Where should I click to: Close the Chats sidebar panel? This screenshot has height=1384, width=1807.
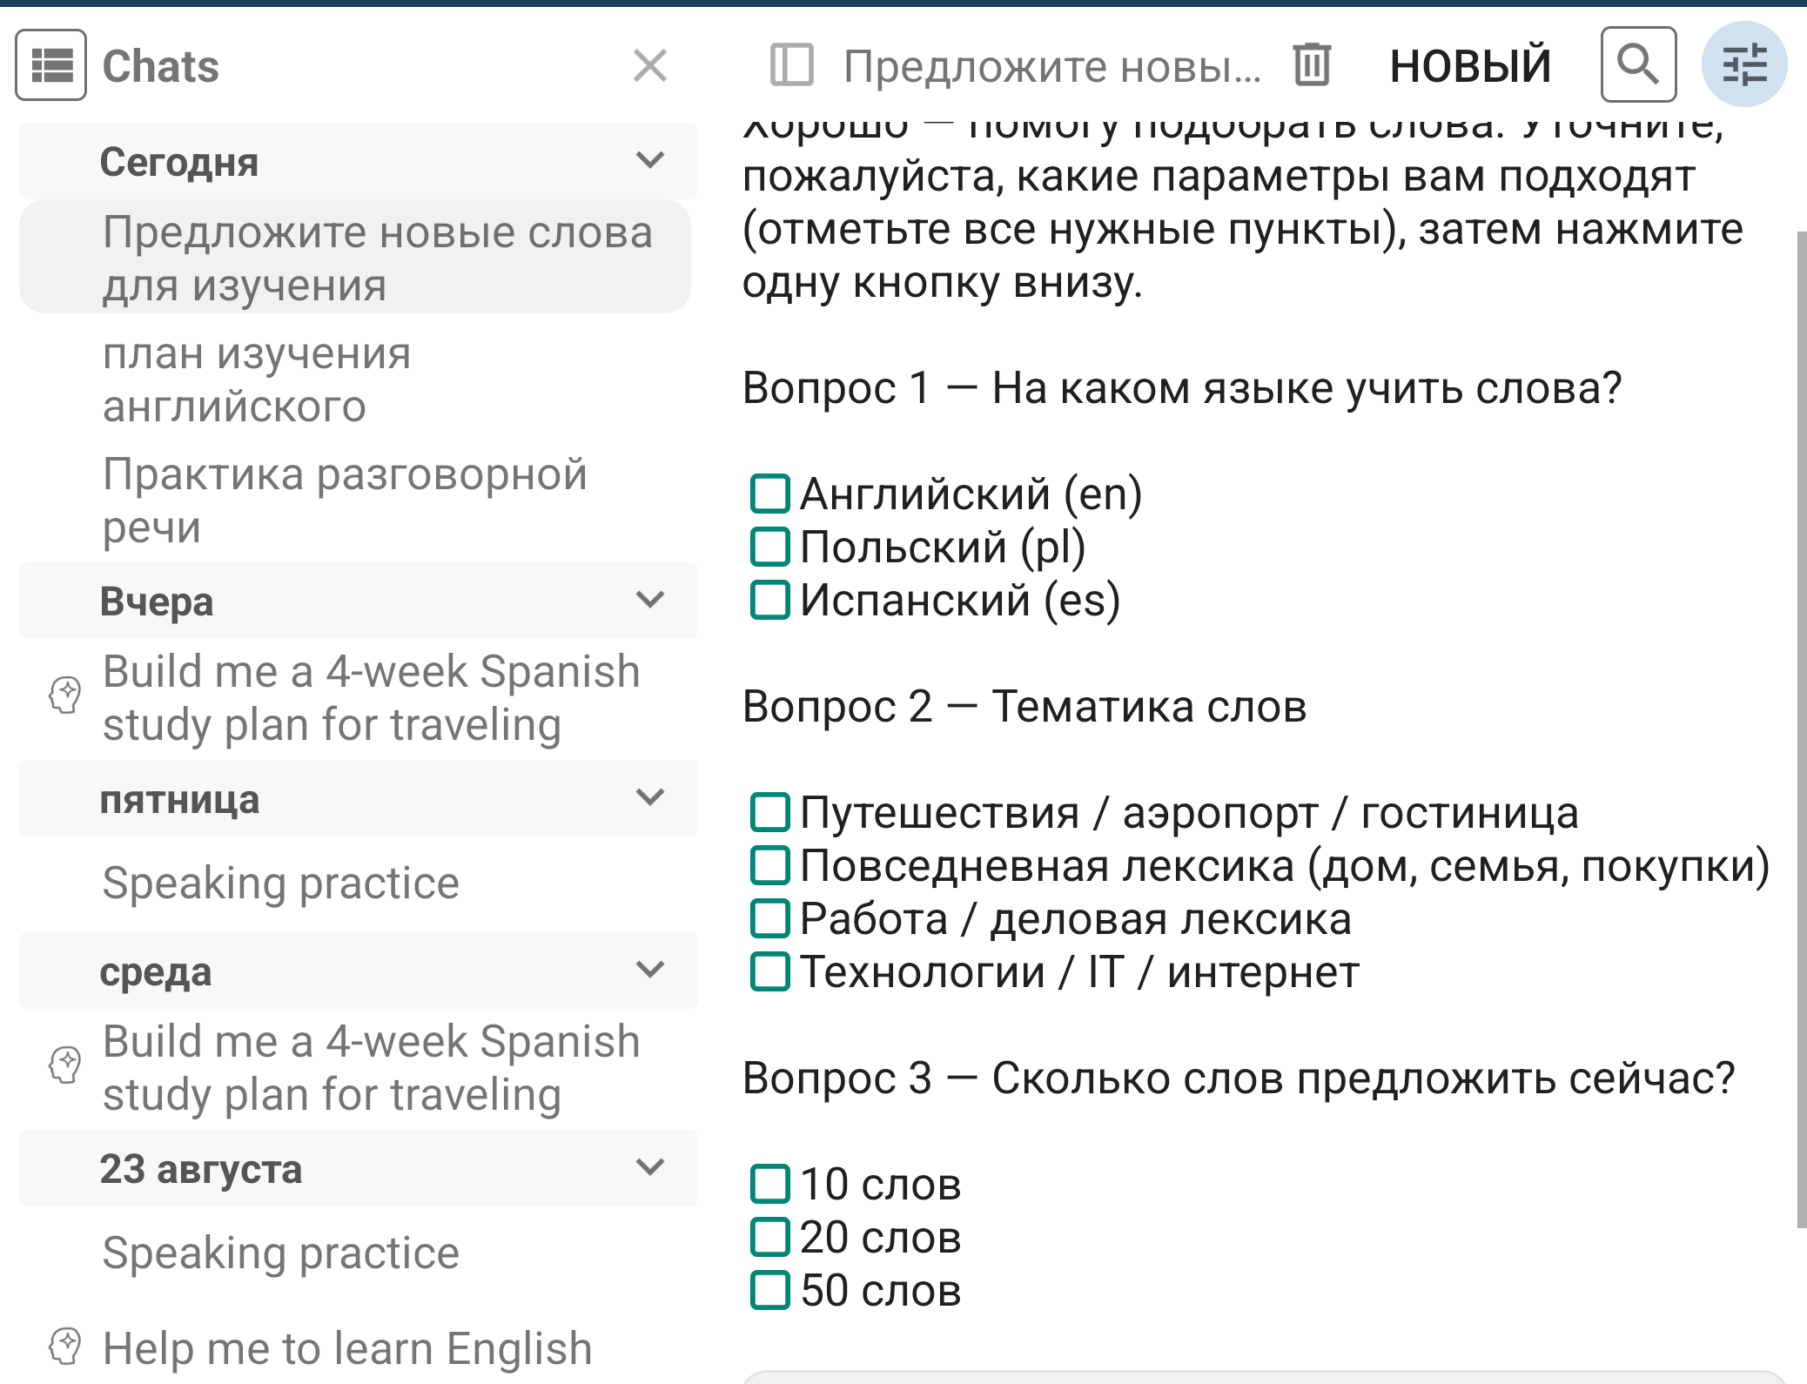point(650,65)
